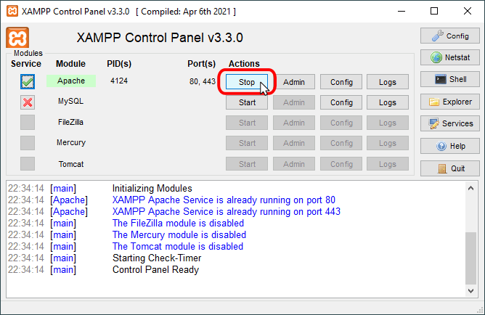Click the XAMPP logo in the title bar
This screenshot has width=485, height=315.
pyautogui.click(x=12, y=12)
